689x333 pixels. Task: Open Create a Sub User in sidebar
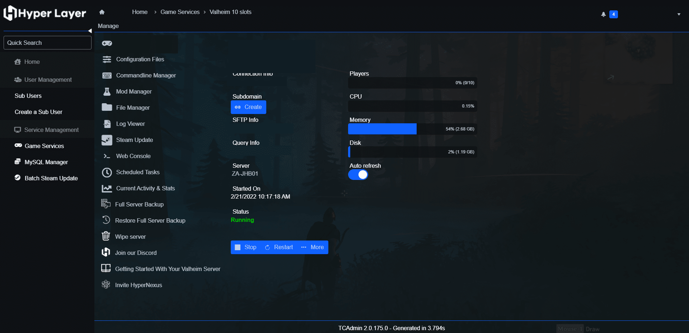point(38,112)
